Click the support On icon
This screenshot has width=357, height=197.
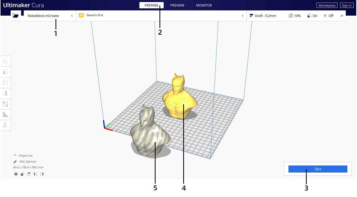[309, 16]
